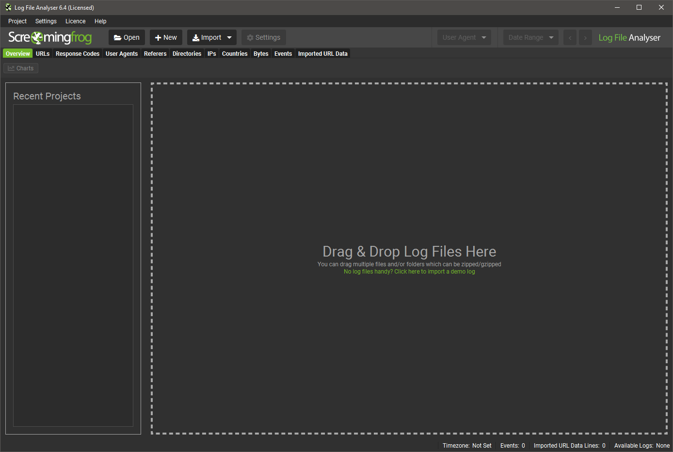Select the Imported URL Data tab

pyautogui.click(x=322, y=54)
